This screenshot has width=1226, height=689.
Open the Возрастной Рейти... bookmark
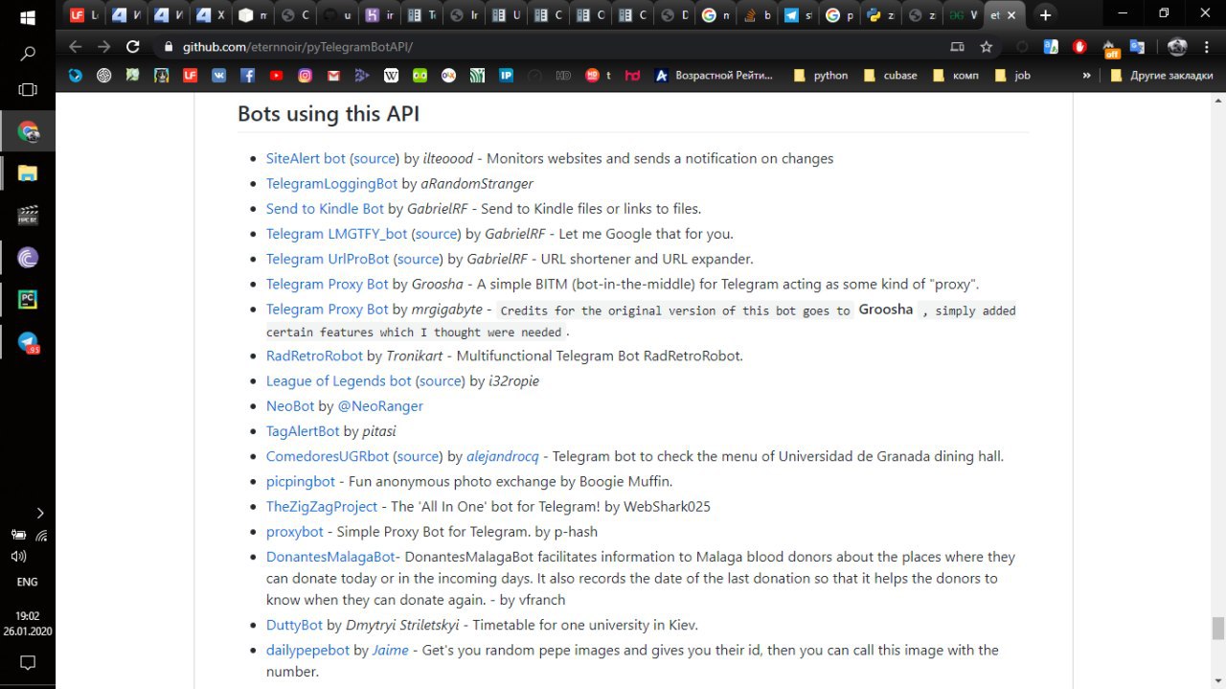pyautogui.click(x=714, y=75)
